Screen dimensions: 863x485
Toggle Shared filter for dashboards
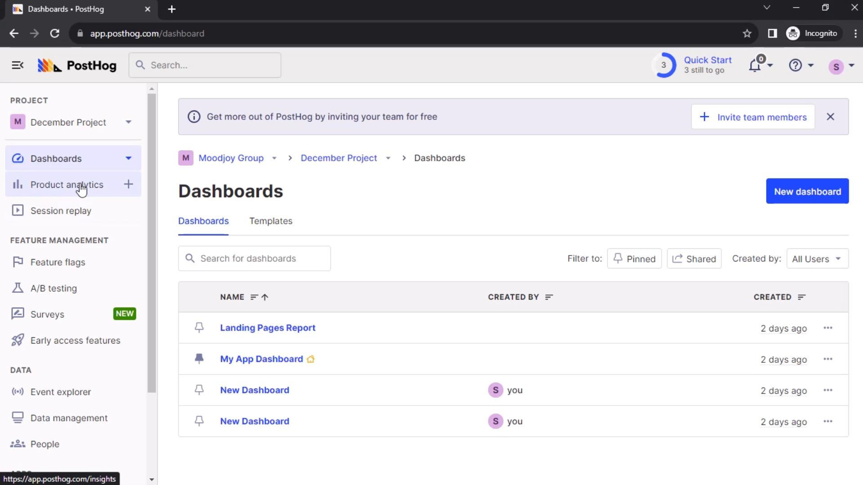pyautogui.click(x=694, y=259)
